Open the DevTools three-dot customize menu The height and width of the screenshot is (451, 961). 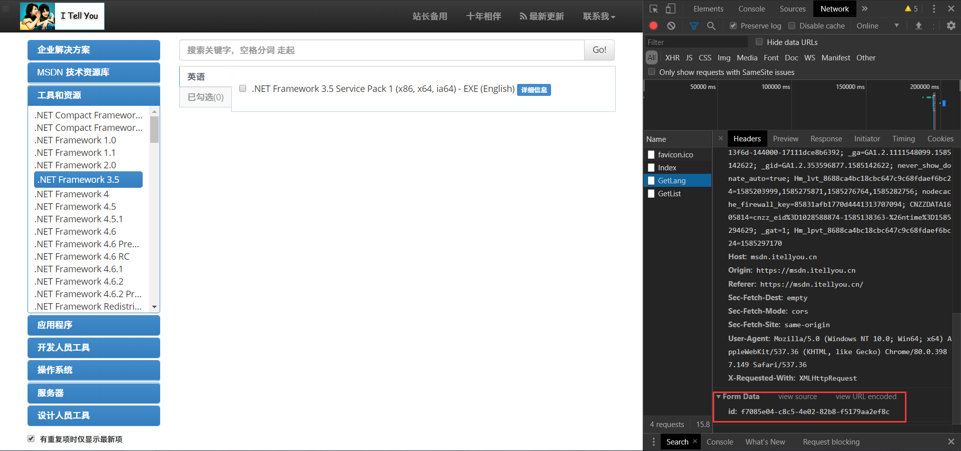point(933,9)
